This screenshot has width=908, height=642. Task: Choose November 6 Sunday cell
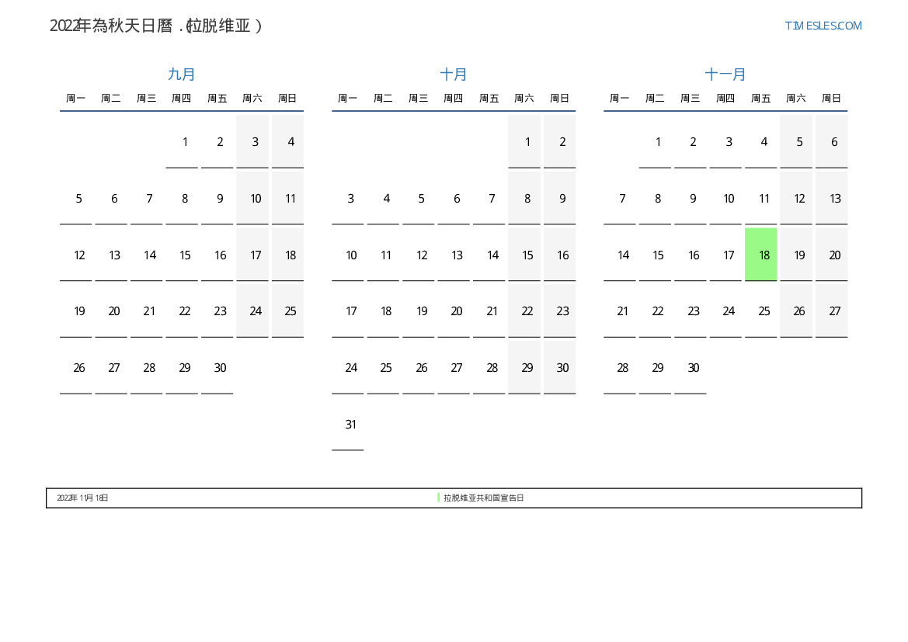click(x=834, y=142)
